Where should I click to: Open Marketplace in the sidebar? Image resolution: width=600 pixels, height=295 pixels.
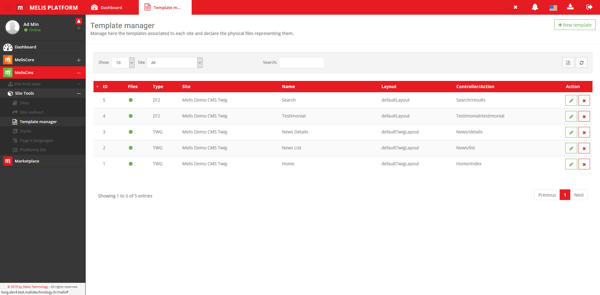click(x=27, y=161)
